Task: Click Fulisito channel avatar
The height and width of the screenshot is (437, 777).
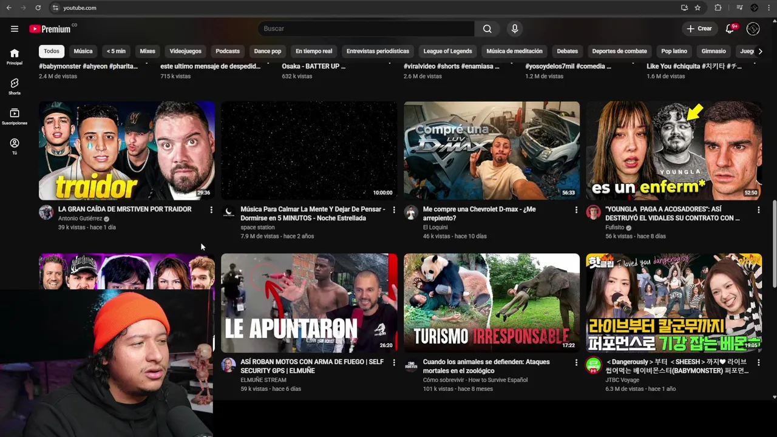Action: pos(593,212)
